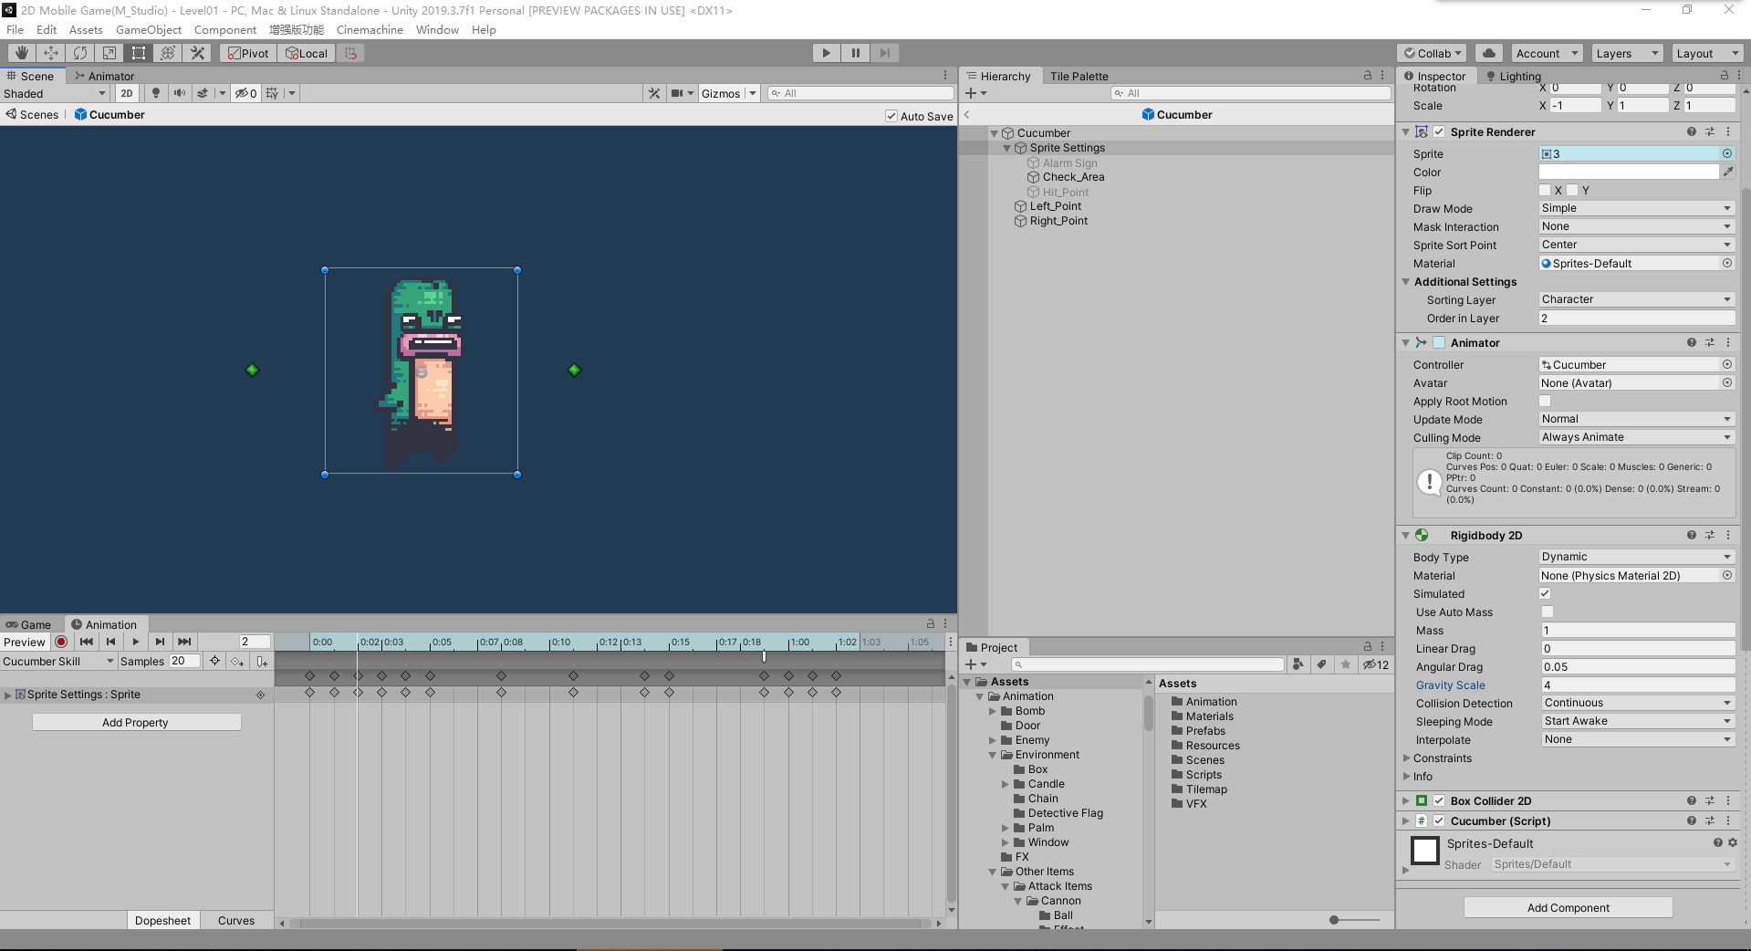
Task: Toggle Auto Save checkbox
Action: [x=891, y=116]
